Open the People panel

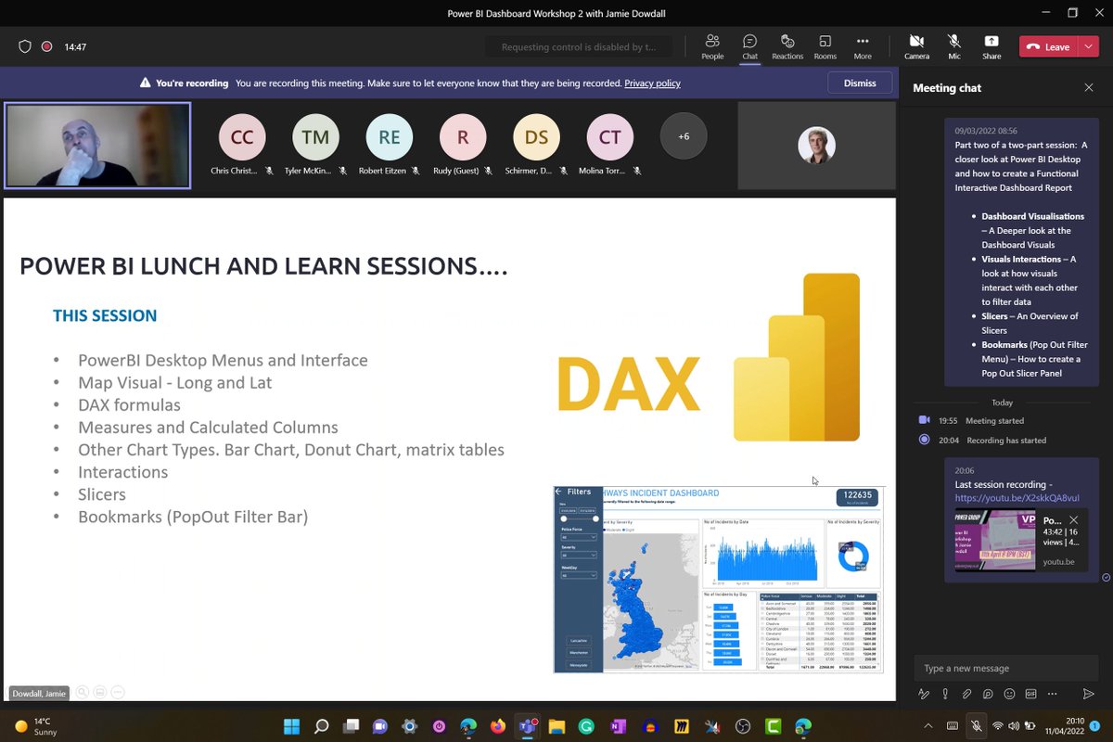click(712, 46)
